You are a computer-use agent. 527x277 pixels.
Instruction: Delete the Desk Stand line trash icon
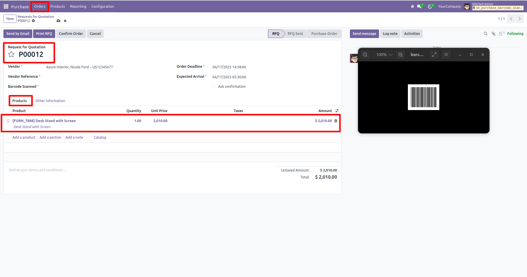[x=336, y=121]
